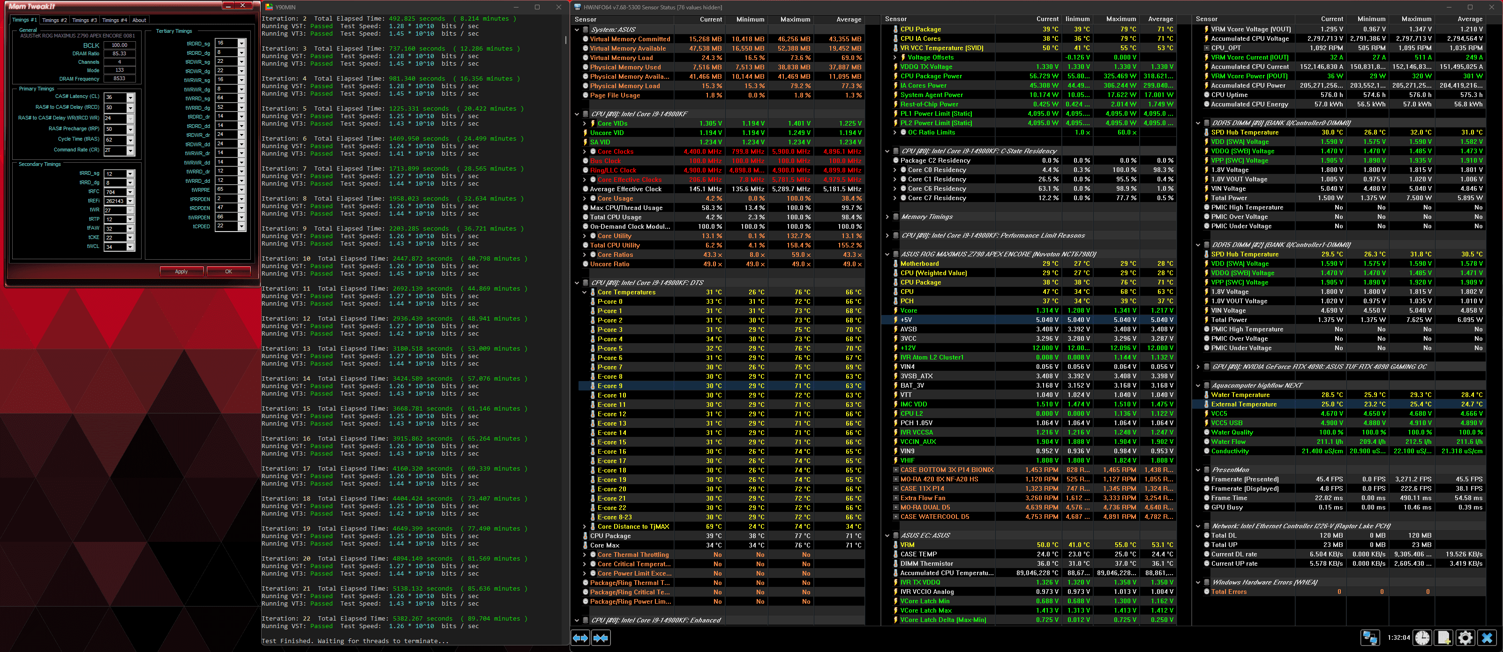Expand the GPU RTX 4090 sensor group
The image size is (1503, 652).
[1198, 367]
